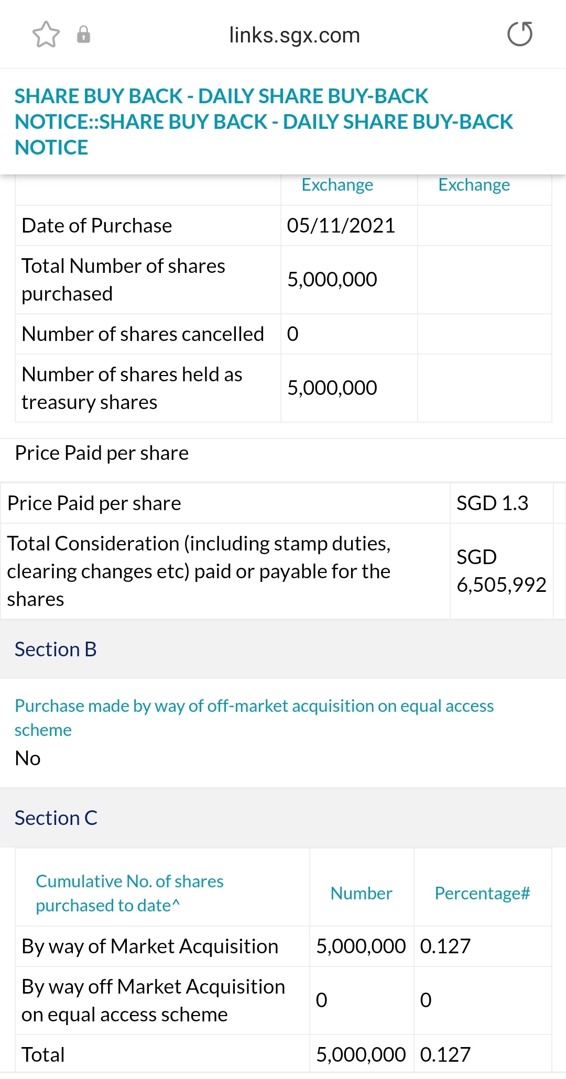Tap the treasury shares row label

click(x=132, y=388)
